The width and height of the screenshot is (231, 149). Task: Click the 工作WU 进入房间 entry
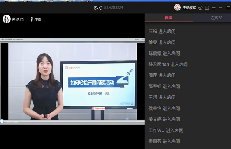[x=165, y=130]
